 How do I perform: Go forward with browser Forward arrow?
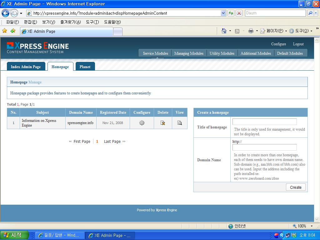(x=14, y=13)
